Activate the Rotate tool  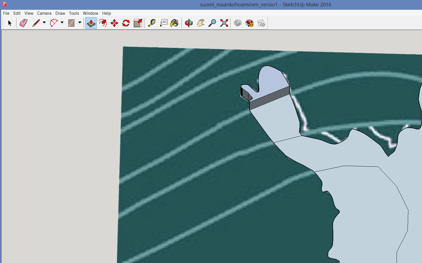tap(126, 23)
